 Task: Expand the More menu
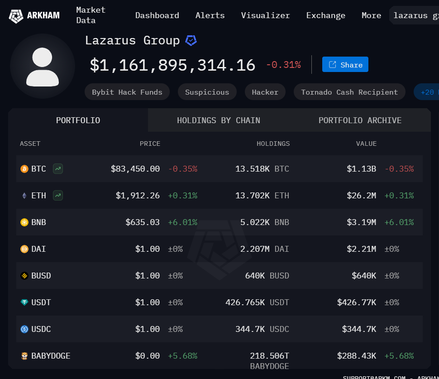371,15
